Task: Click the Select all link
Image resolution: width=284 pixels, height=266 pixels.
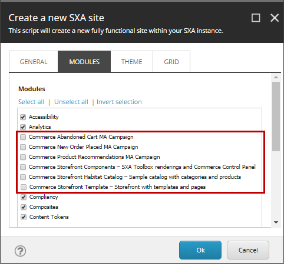Action: coord(31,102)
